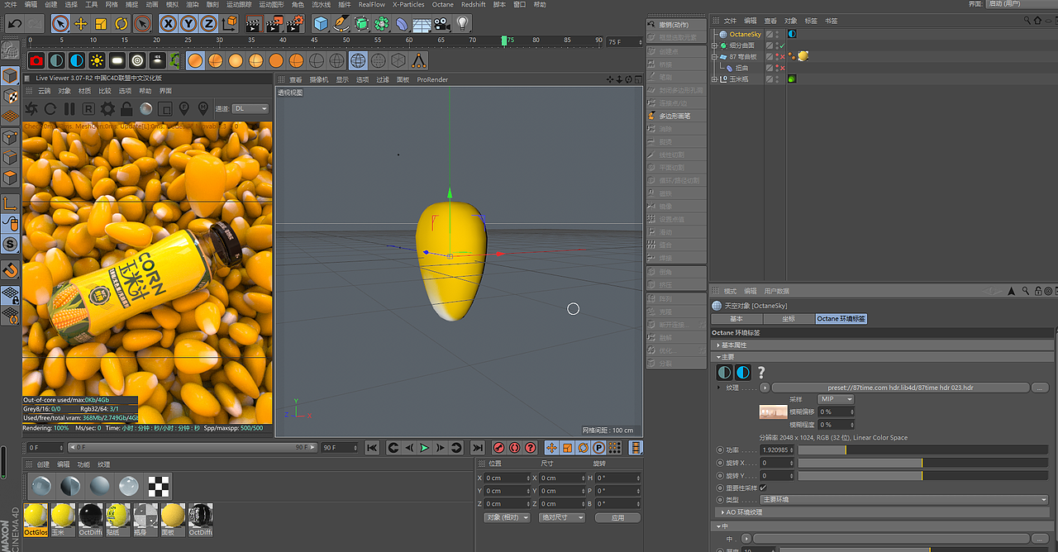Switch to Octane 环境标签 tab

[x=841, y=319]
